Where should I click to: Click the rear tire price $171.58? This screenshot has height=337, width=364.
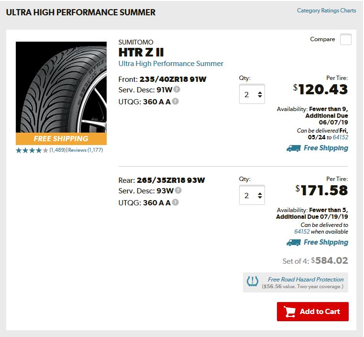pyautogui.click(x=321, y=191)
